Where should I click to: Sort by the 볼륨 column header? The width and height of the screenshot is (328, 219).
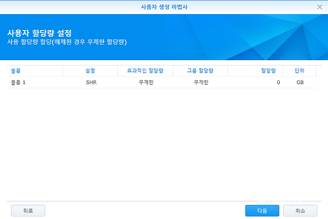pyautogui.click(x=35, y=71)
